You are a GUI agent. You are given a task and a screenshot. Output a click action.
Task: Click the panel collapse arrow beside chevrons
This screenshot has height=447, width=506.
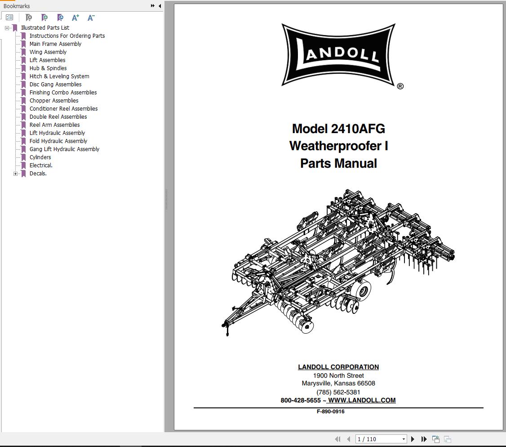point(160,6)
